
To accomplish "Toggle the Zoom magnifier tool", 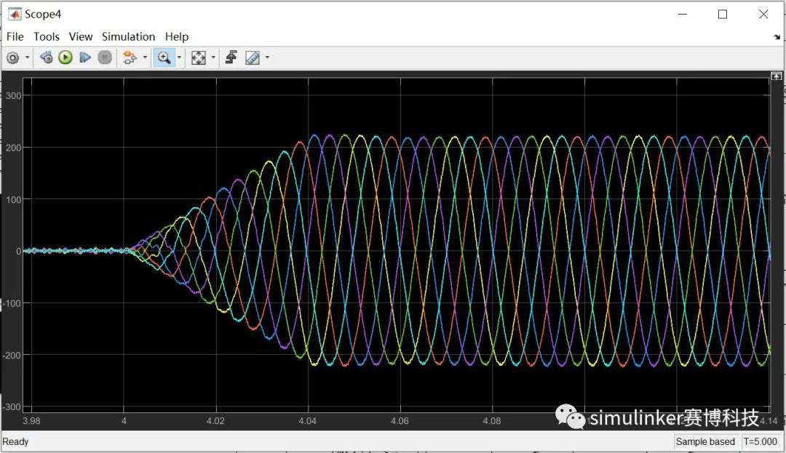I will 164,57.
